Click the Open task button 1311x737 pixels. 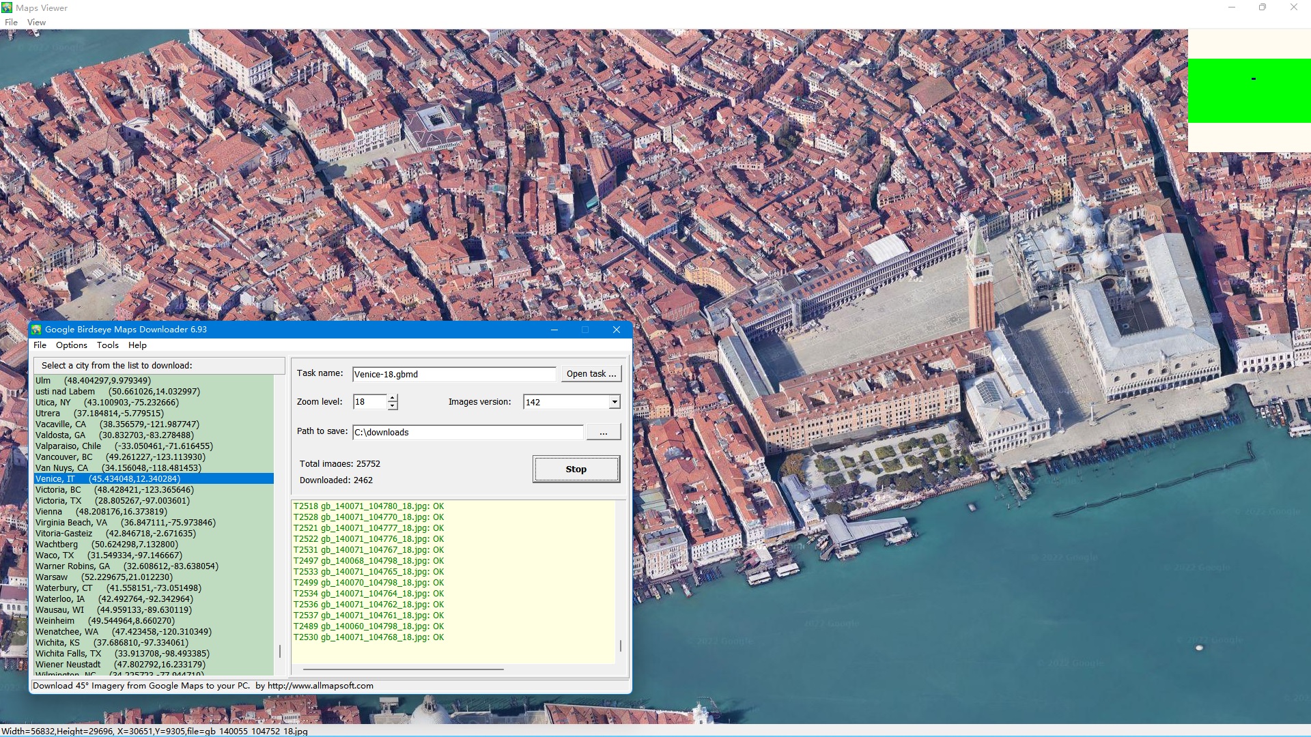pos(591,374)
